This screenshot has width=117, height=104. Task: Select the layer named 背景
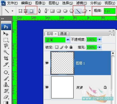point(79,88)
